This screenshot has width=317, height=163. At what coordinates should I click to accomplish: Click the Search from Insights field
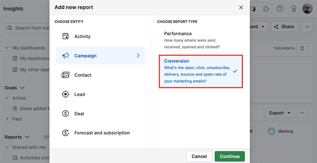coord(27,28)
